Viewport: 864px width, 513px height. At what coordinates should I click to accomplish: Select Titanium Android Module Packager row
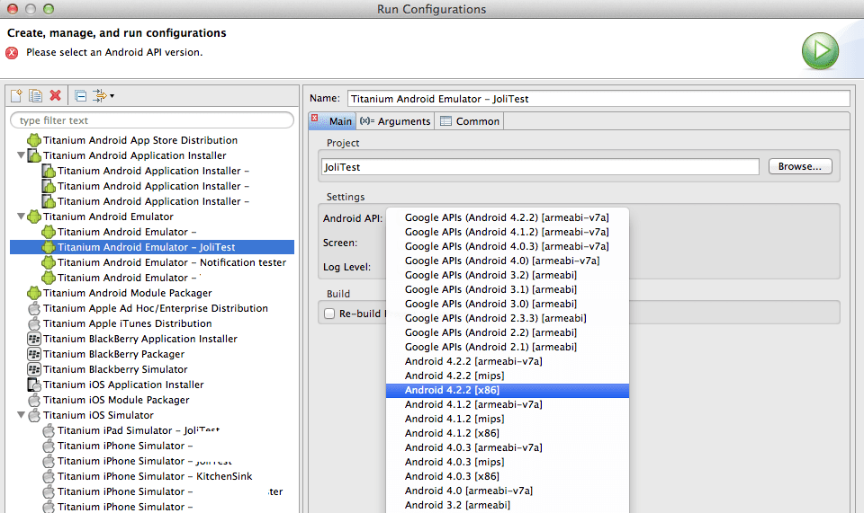click(152, 293)
